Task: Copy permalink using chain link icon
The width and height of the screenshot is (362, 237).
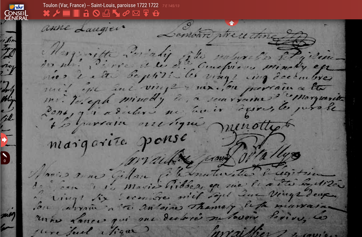Action: [126, 13]
